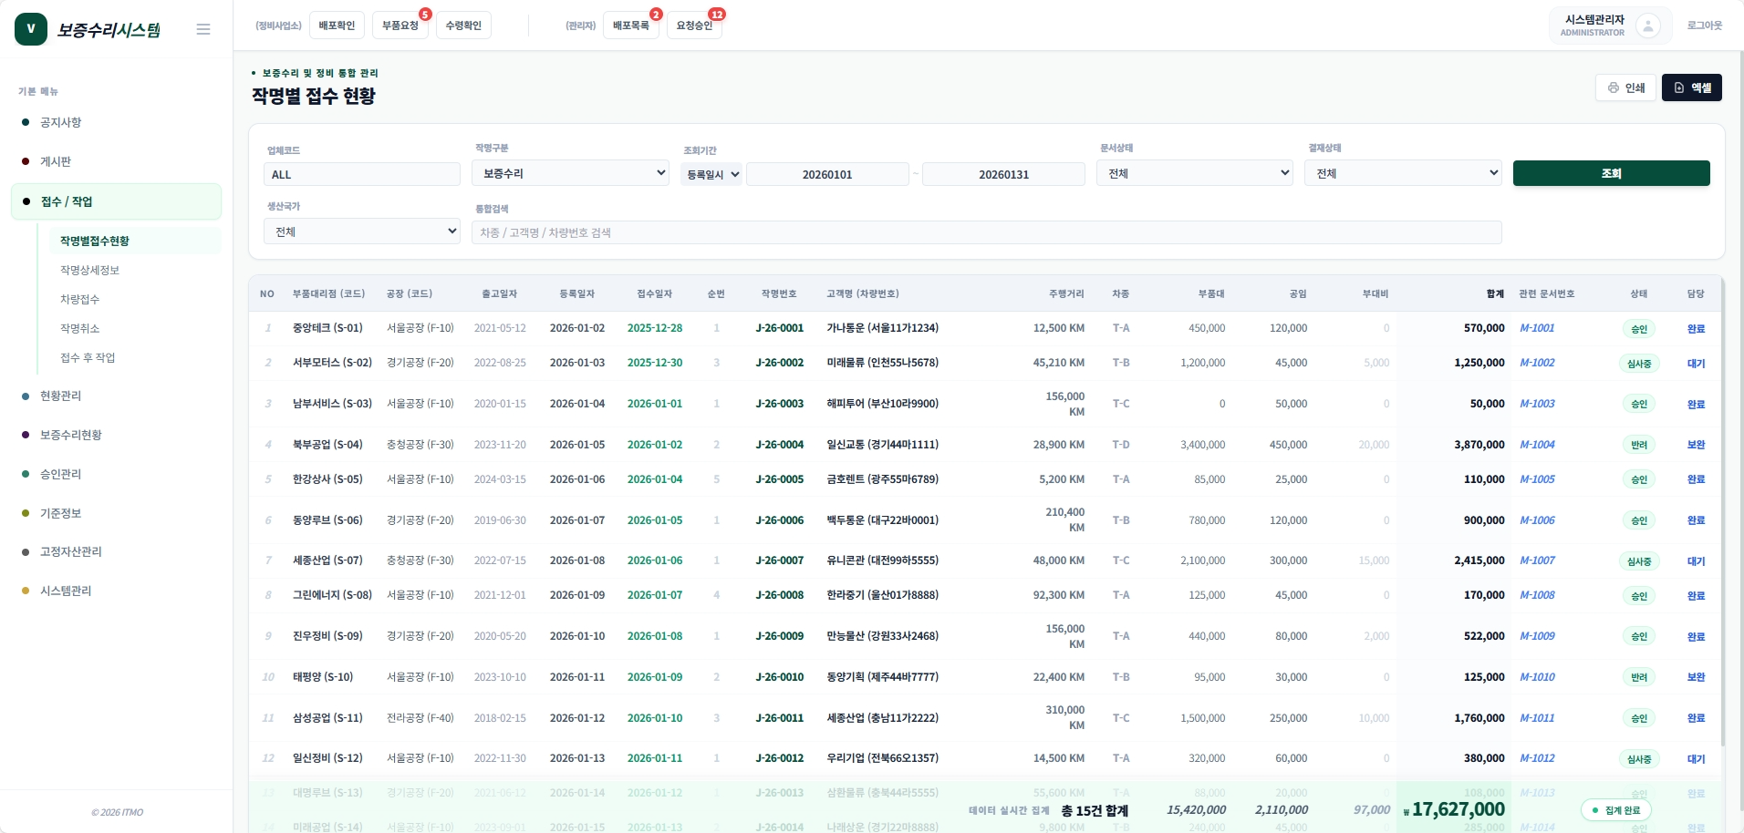Viewport: 1744px width, 833px height.
Task: Open the 생산국가 dropdown
Action: click(362, 231)
